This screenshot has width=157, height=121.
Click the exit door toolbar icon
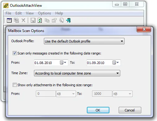pos(69,20)
